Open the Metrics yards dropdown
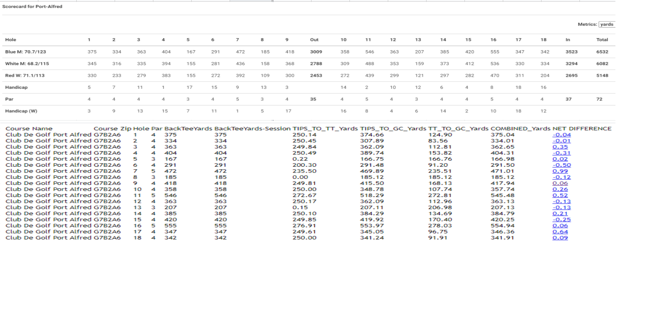This screenshot has width=661, height=322. coord(607,24)
